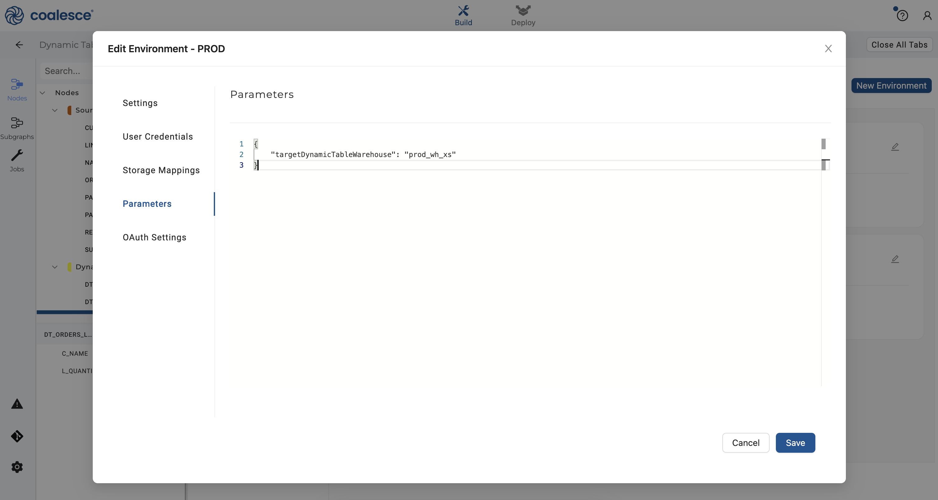Click the help question mark icon

(x=902, y=15)
